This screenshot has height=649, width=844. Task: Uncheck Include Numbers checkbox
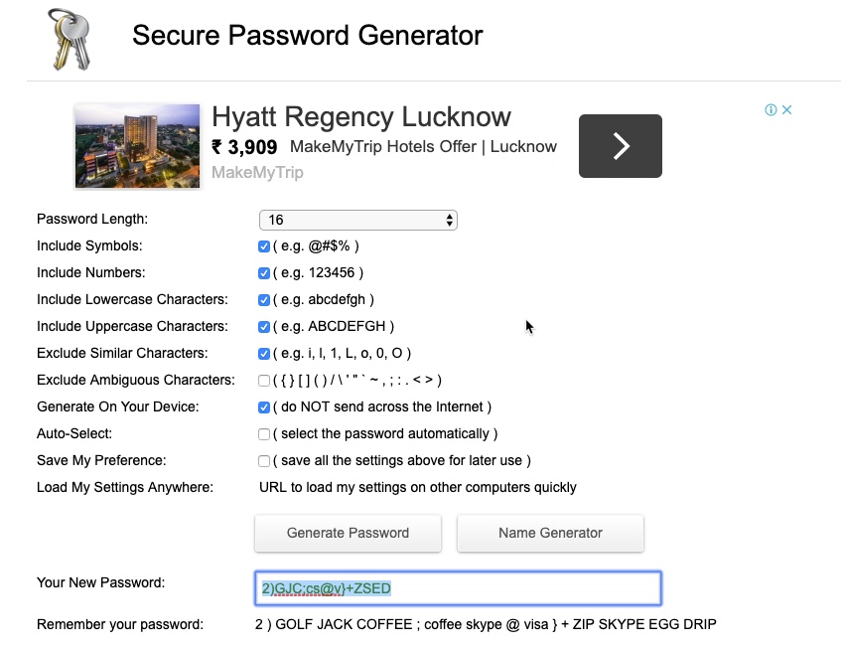264,273
